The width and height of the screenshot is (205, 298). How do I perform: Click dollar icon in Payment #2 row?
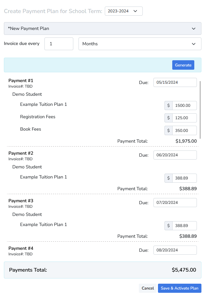tap(168, 178)
